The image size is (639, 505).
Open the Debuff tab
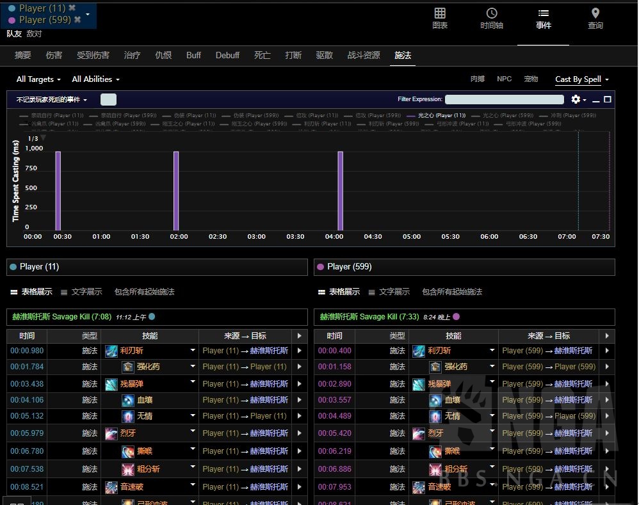point(227,56)
